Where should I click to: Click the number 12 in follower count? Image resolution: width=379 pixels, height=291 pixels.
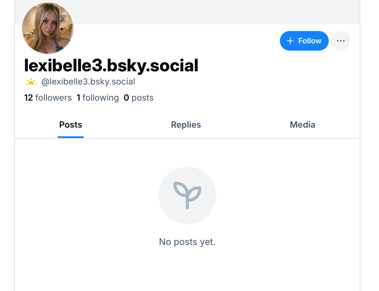[28, 98]
